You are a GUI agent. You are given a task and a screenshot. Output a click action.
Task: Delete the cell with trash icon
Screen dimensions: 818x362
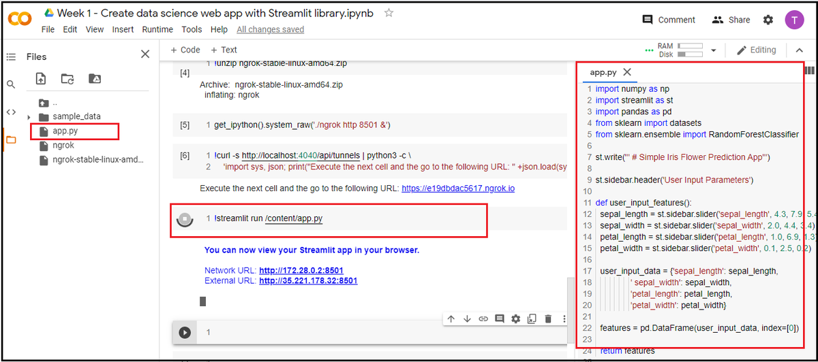coord(548,318)
